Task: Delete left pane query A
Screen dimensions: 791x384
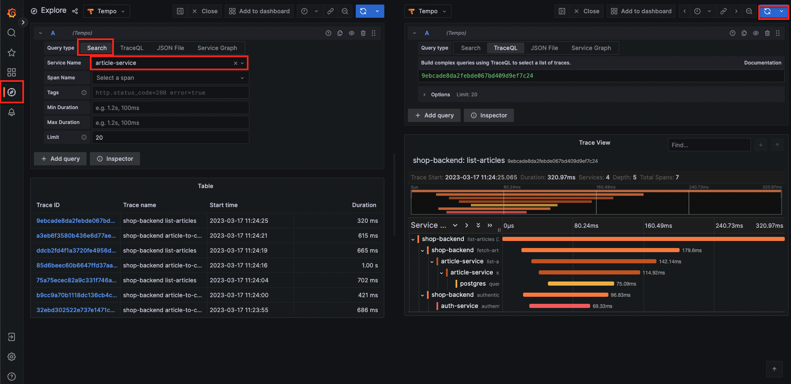Action: 363,33
